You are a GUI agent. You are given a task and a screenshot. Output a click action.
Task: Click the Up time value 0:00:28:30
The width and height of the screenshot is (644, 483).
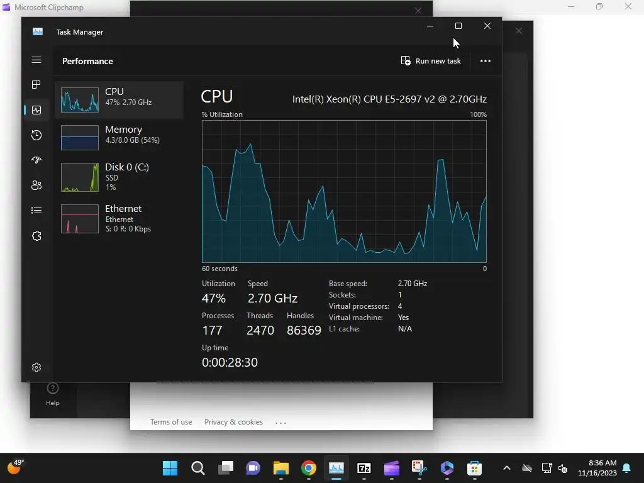tap(230, 362)
